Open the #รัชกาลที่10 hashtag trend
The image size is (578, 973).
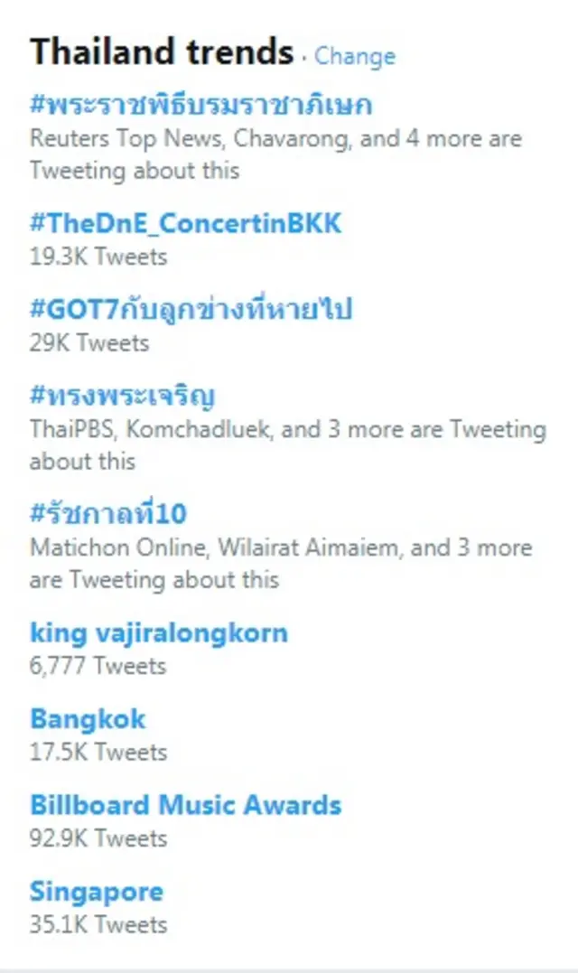[x=108, y=513]
